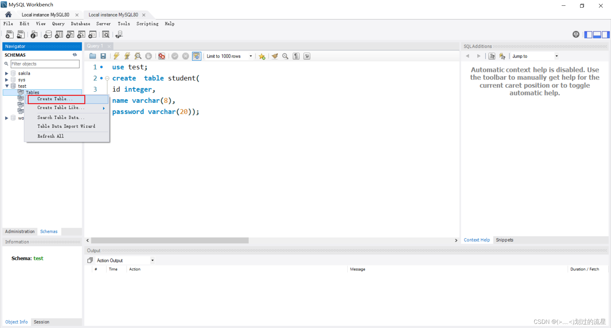Open SQL script file from main toolbar
611x328 pixels.
[21, 34]
